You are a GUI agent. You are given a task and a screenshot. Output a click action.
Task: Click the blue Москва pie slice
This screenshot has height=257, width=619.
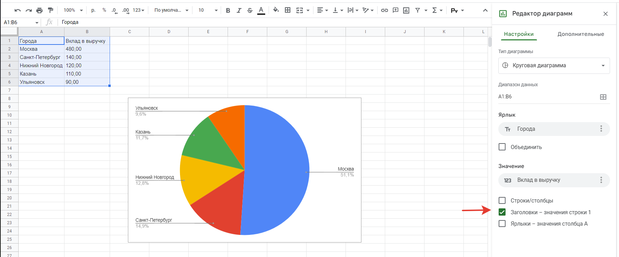point(276,166)
